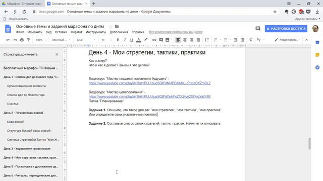
Task: Open the highlight color marker
Action: tap(146, 40)
